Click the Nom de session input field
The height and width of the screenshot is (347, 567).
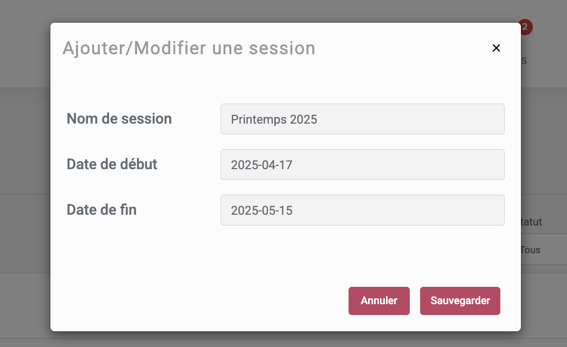(x=362, y=119)
